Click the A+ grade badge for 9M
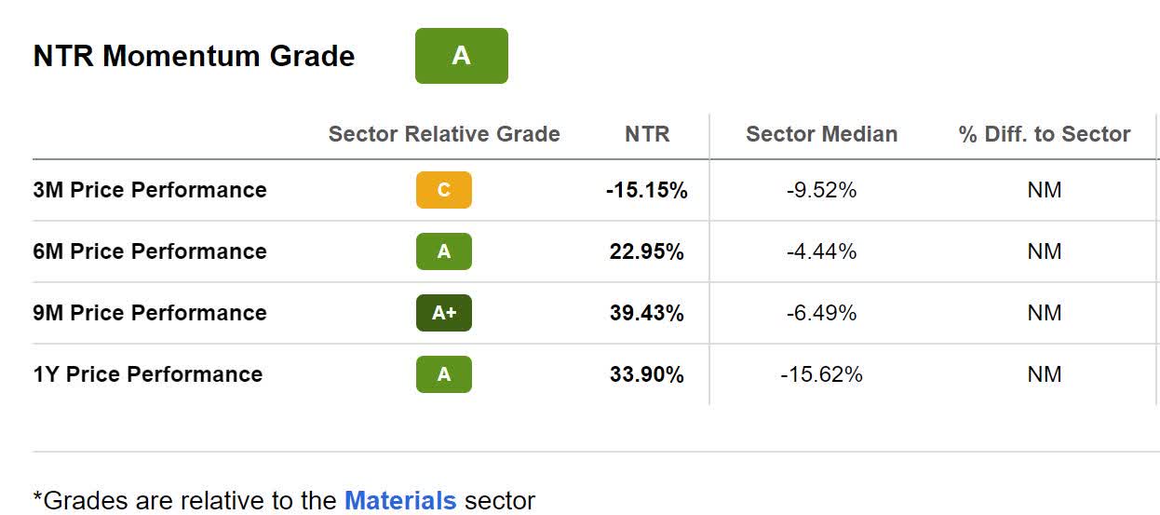The width and height of the screenshot is (1160, 515). tap(443, 313)
